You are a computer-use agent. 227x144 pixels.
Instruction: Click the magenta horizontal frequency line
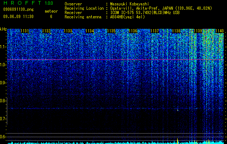(x=115, y=59)
